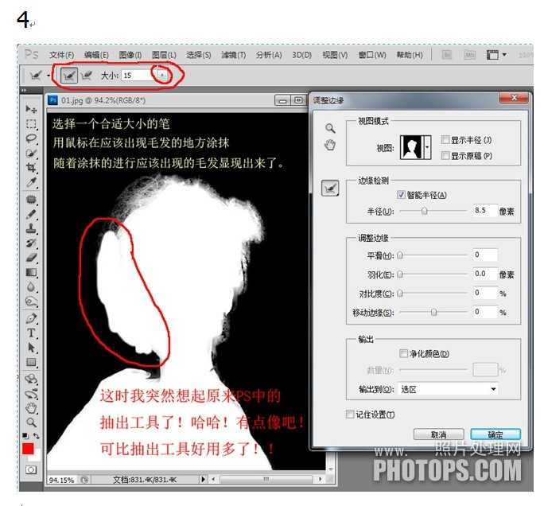The image size is (544, 506).
Task: Select the Quick Selection tool
Action: (x=31, y=153)
